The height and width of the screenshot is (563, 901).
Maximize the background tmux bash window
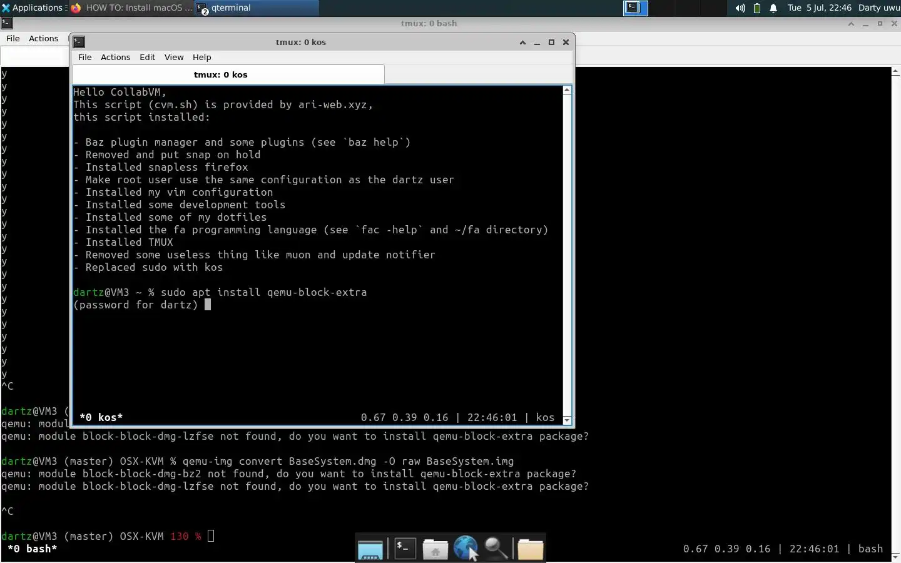coord(880,24)
